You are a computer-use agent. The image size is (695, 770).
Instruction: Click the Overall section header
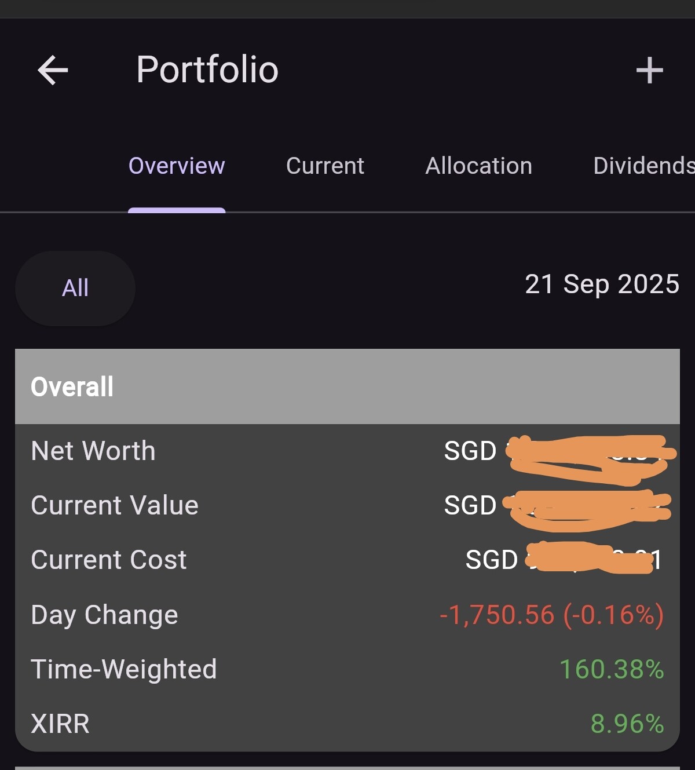pos(72,386)
